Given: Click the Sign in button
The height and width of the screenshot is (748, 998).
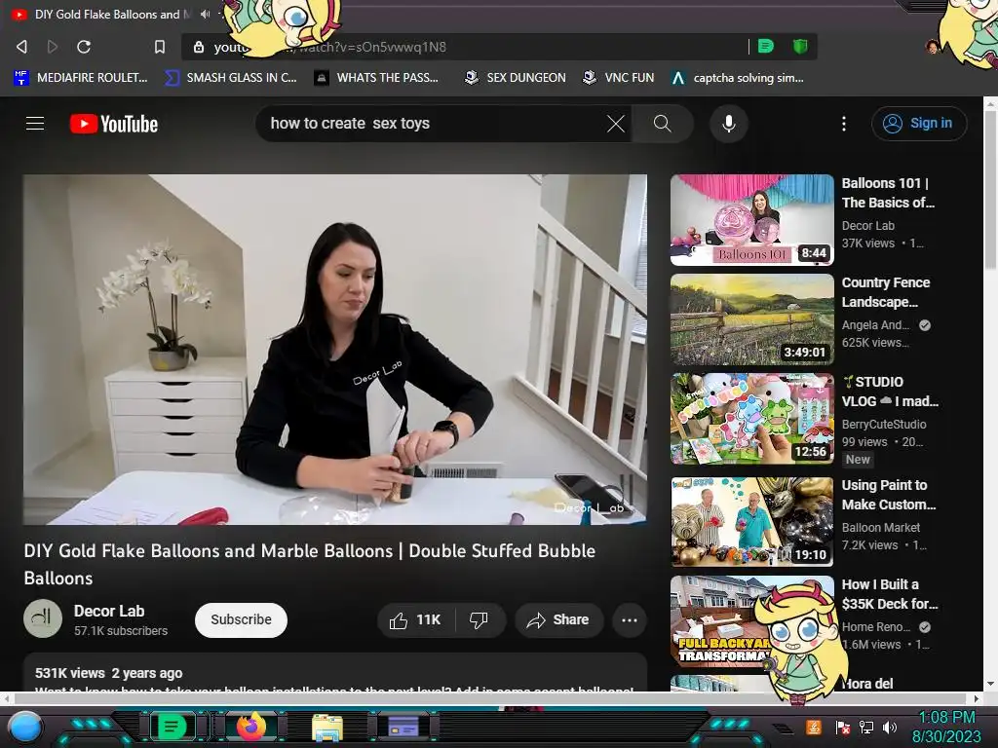Looking at the screenshot, I should point(918,124).
